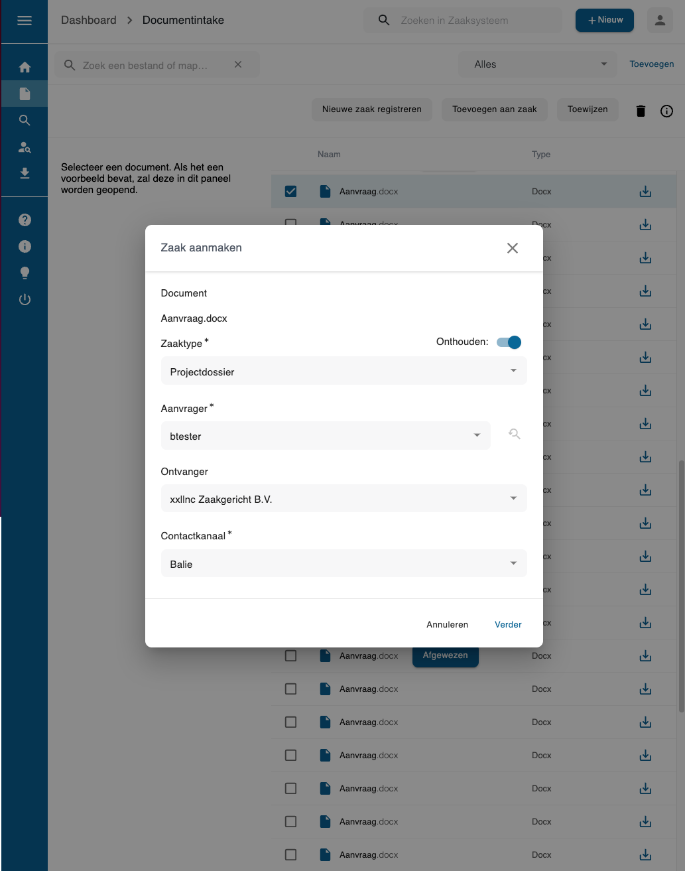Click the Zaak aanmaken dialog title
Screen dimensions: 685x871
point(202,247)
